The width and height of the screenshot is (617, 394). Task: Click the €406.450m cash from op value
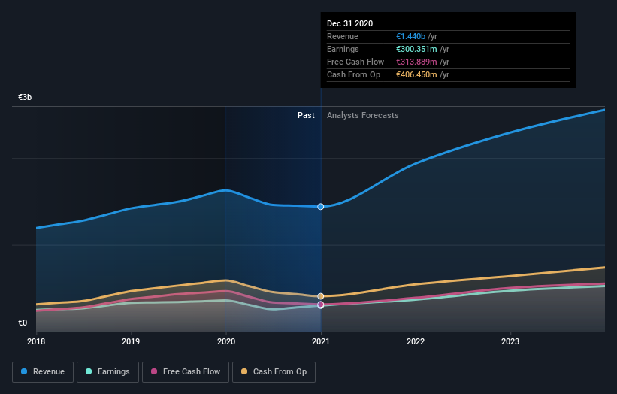[416, 74]
